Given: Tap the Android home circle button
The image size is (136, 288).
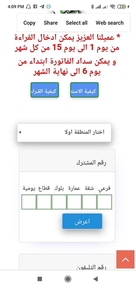Looking at the screenshot, I should click(68, 279).
